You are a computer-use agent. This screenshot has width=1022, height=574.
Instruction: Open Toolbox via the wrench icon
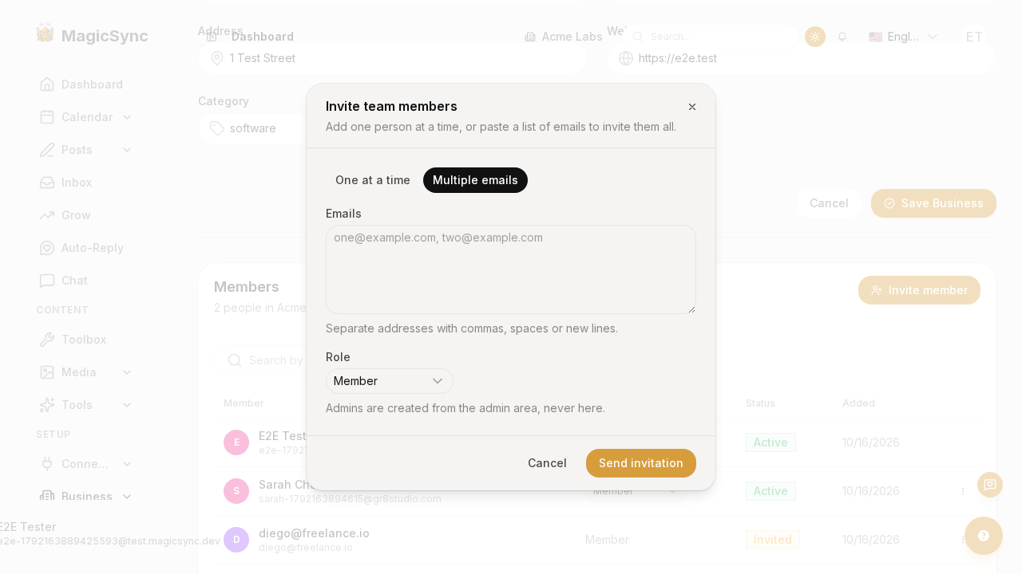47,340
